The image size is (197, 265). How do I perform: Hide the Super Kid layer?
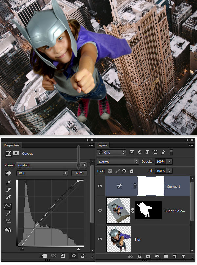pyautogui.click(x=100, y=210)
